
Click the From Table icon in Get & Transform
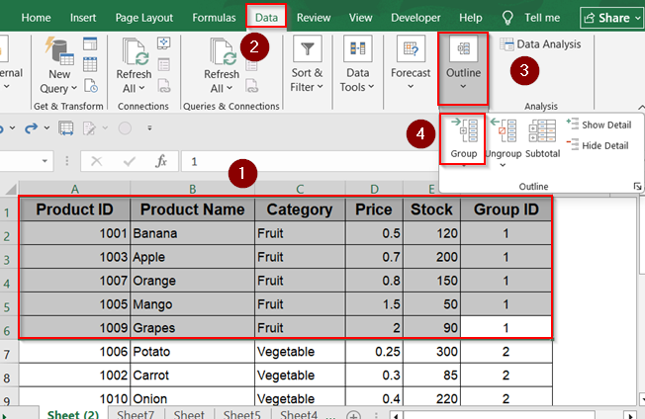click(90, 64)
